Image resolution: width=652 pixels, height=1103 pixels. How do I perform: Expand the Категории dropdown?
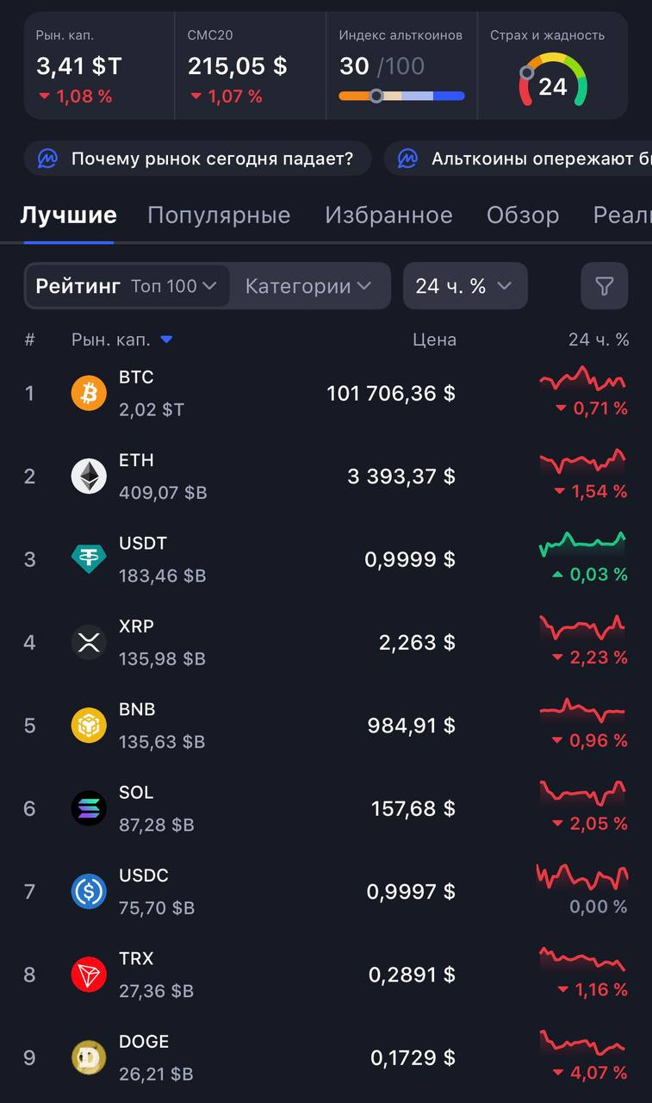[x=308, y=286]
